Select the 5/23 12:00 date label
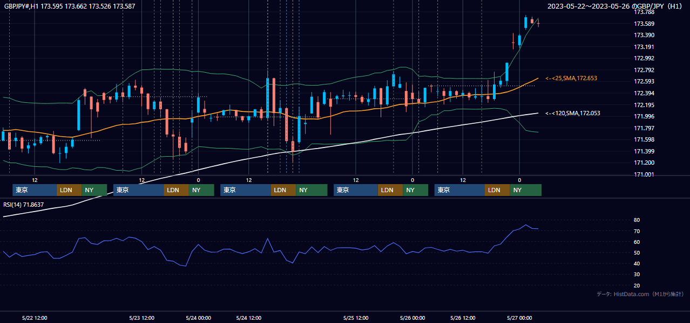 pyautogui.click(x=142, y=318)
